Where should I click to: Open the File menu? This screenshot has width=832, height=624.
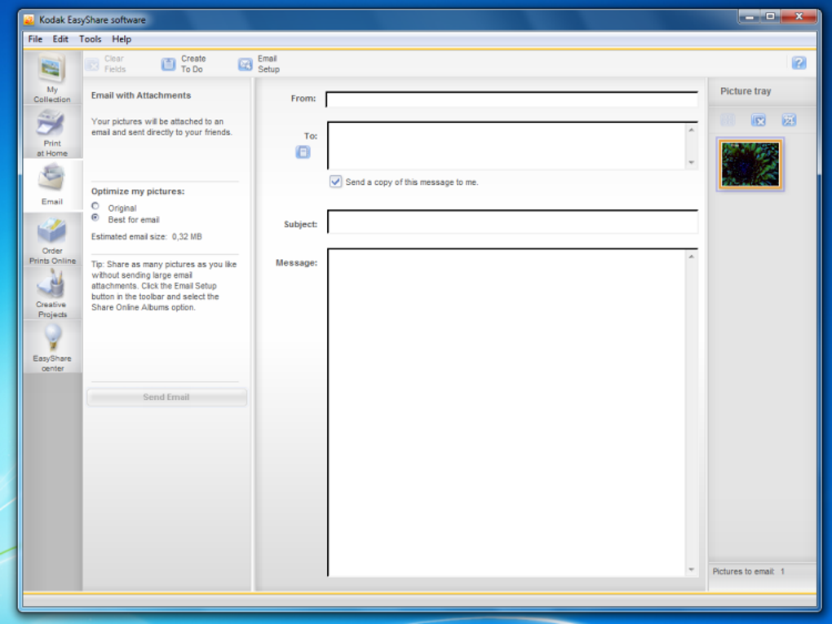click(x=35, y=39)
